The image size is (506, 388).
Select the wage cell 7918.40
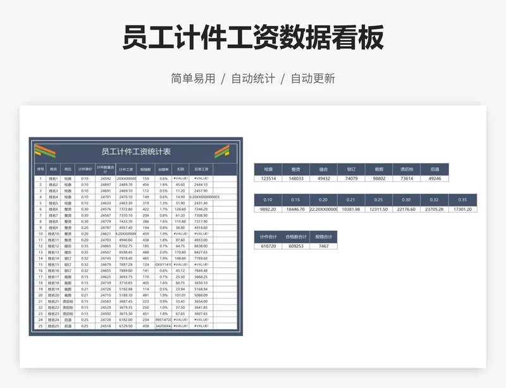(x=126, y=258)
